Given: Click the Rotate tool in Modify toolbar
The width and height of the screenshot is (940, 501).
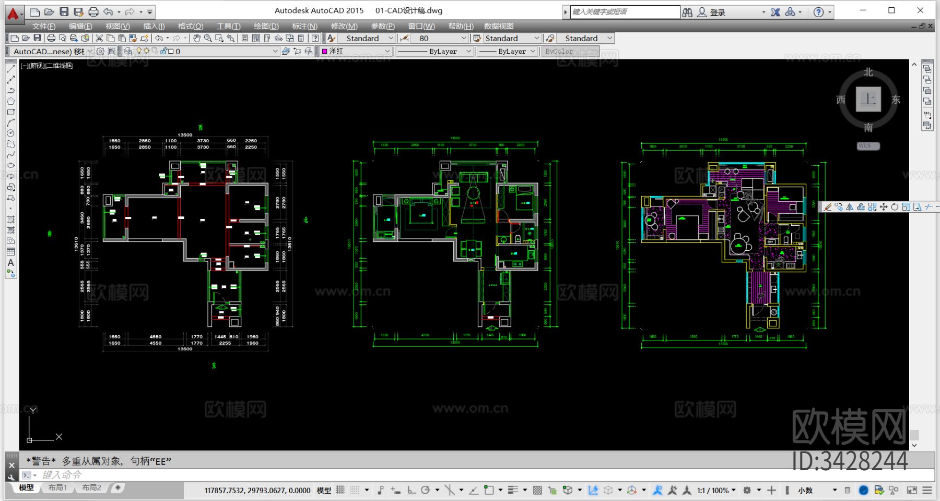Looking at the screenshot, I should 895,207.
